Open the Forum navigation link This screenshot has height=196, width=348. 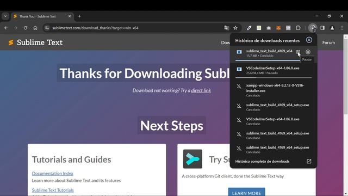pos(328,42)
